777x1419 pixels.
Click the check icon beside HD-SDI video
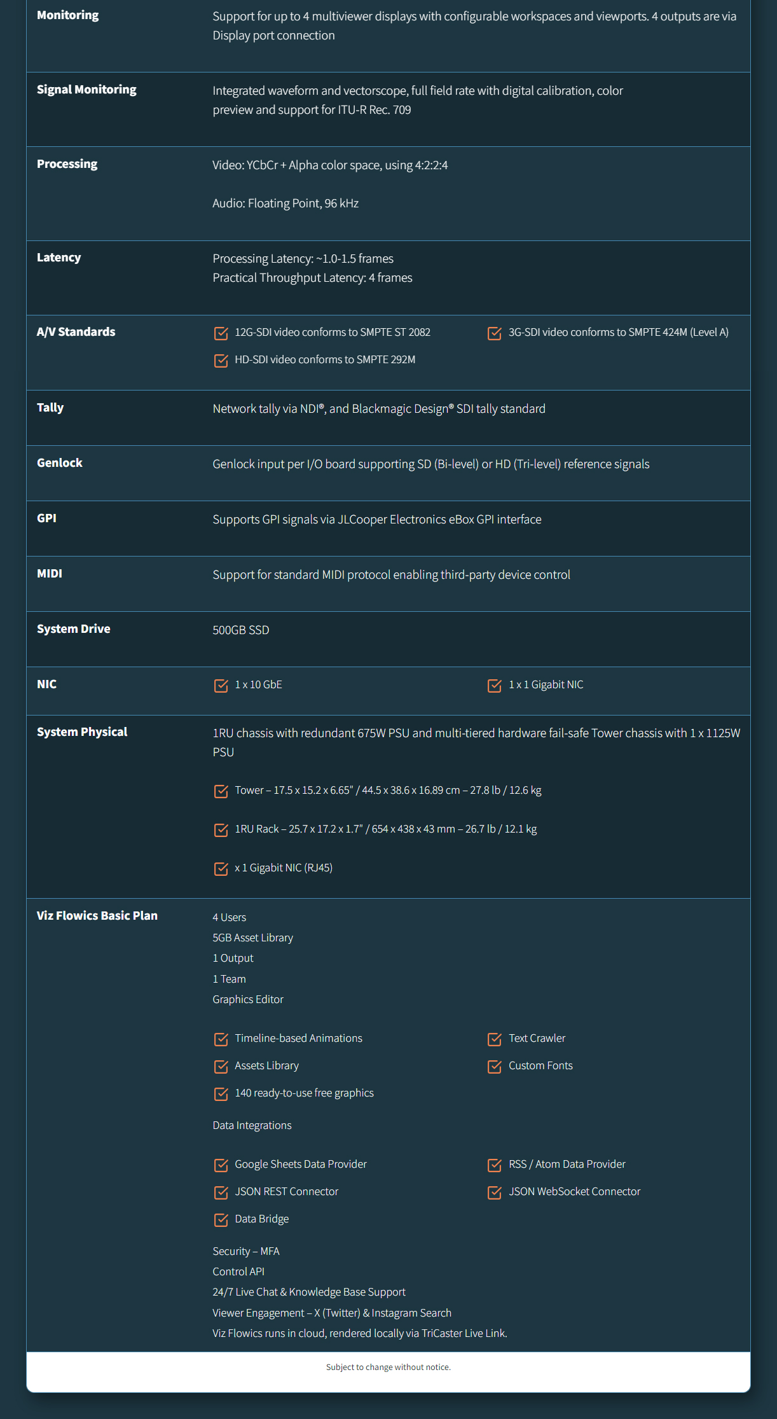[221, 361]
